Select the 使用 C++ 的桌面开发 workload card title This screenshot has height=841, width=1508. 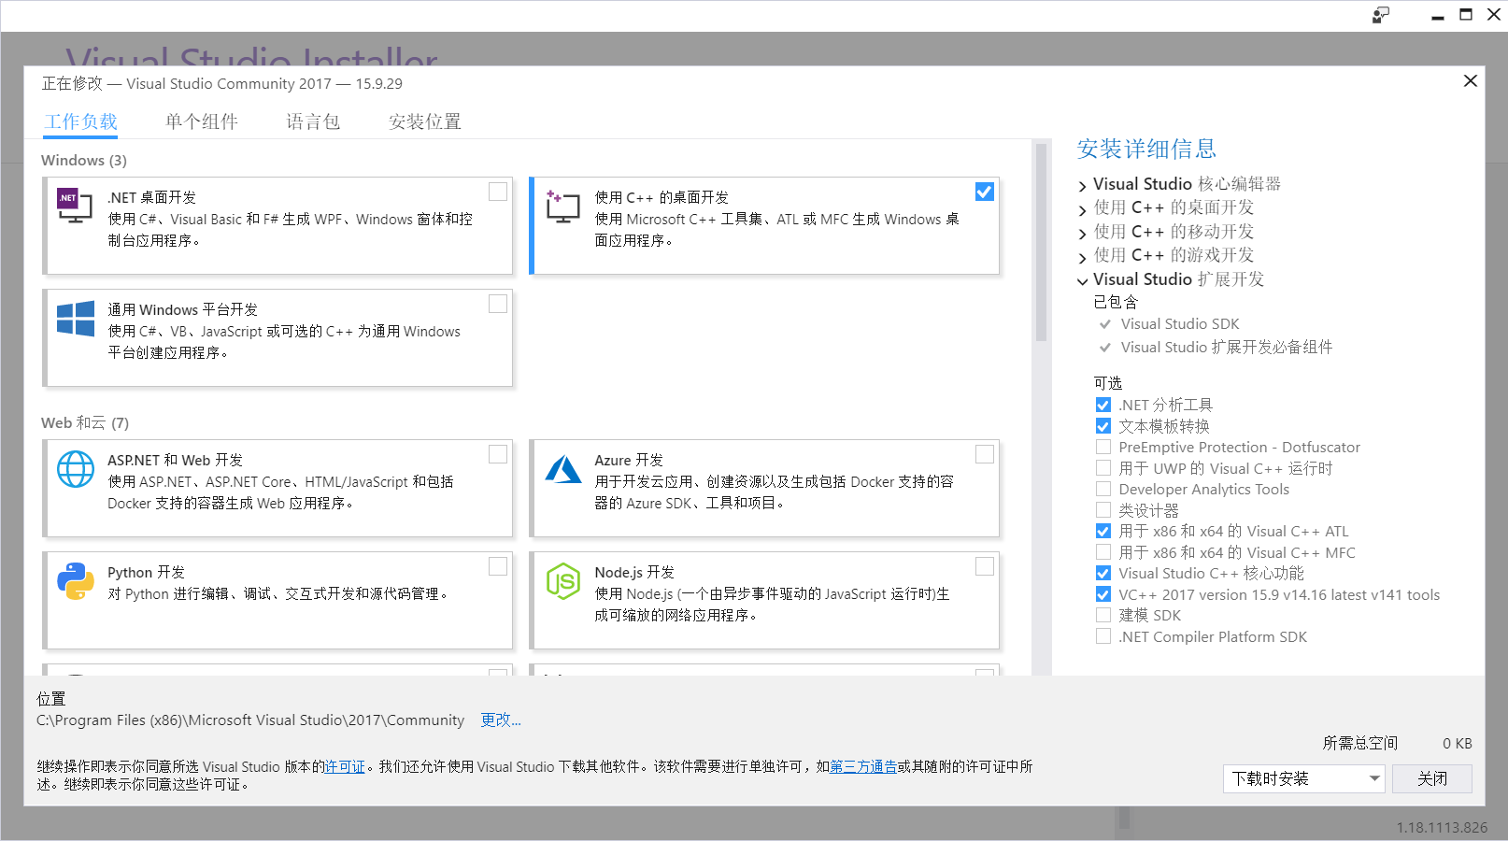tap(662, 197)
